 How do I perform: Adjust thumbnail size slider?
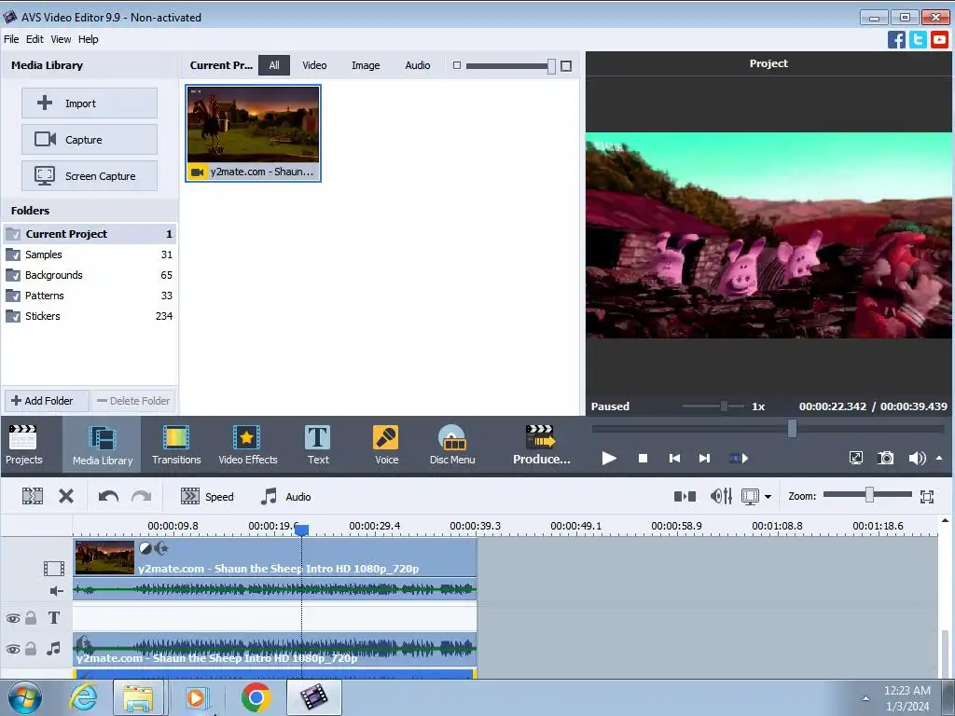point(551,66)
